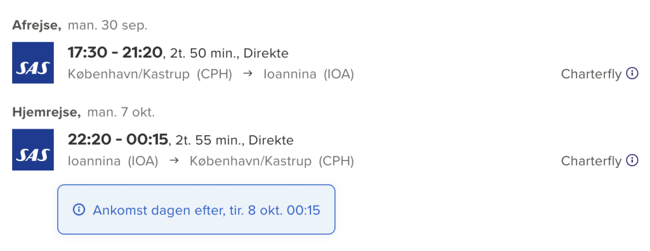Click the SAS logo on the departure flight
Image resolution: width=650 pixels, height=251 pixels.
tap(33, 63)
